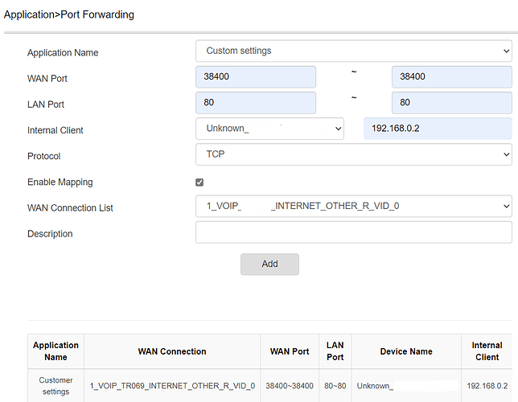Click the LAN Port start field
This screenshot has height=402, width=518.
pyautogui.click(x=256, y=103)
